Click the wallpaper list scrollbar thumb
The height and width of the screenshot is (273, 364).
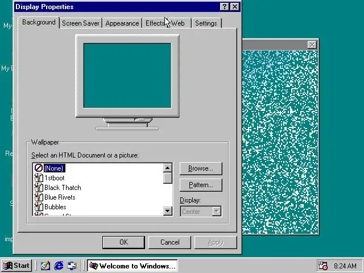pos(168,178)
